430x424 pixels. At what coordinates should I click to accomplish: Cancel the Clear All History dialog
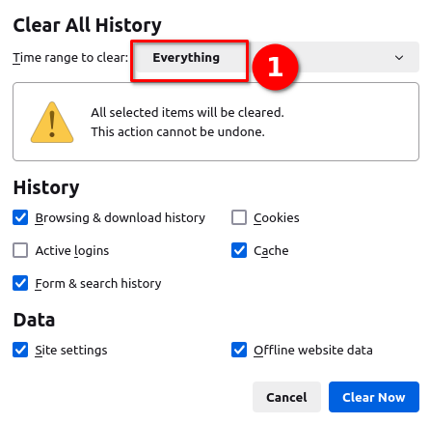tap(286, 397)
